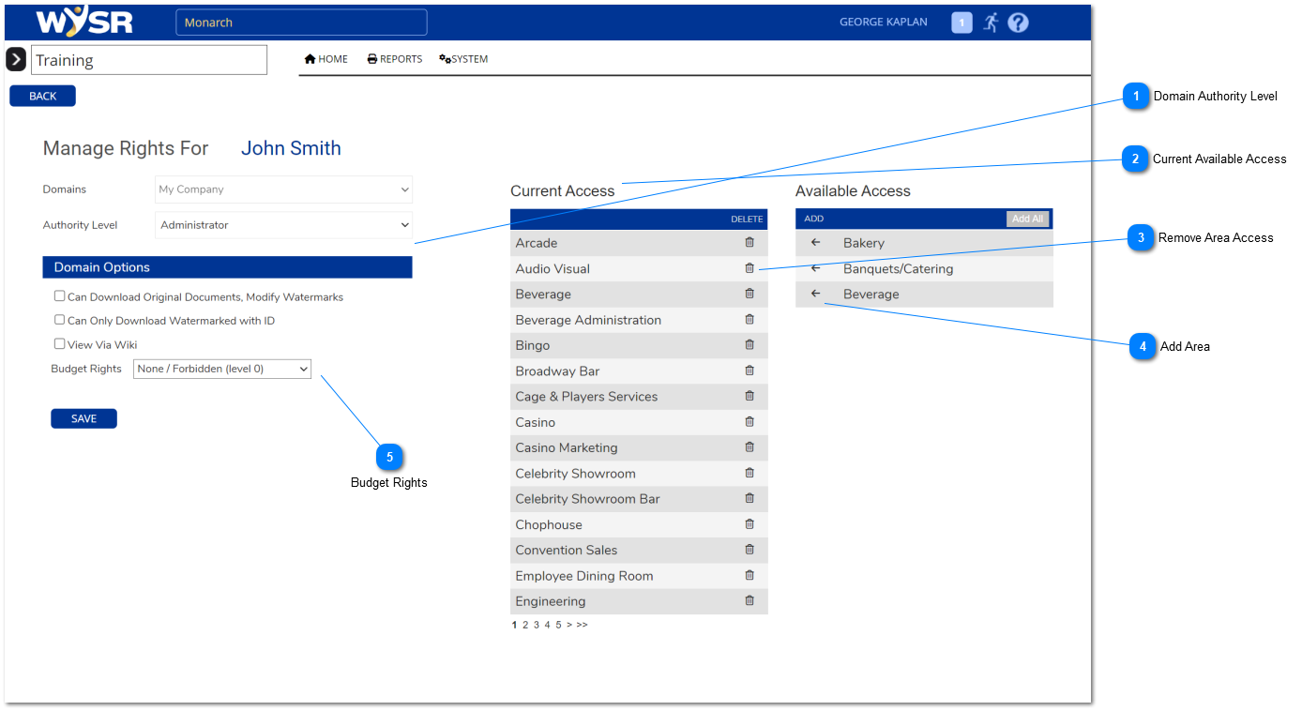This screenshot has width=1302, height=711.
Task: Delete Arcade from Current Access
Action: point(749,243)
